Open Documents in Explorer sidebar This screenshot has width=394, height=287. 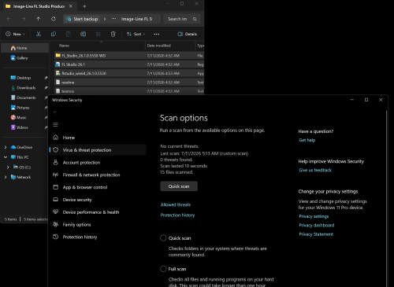click(25, 98)
